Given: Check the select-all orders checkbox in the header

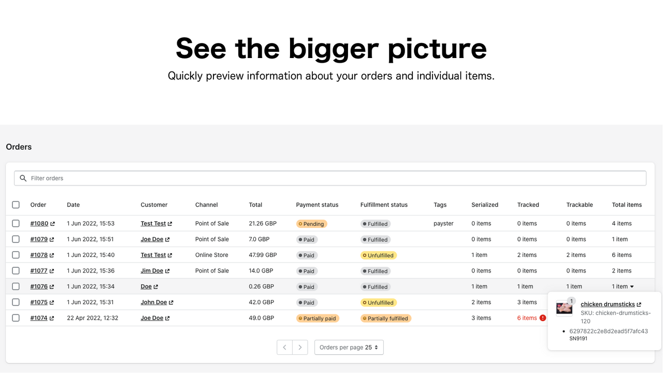Looking at the screenshot, I should tap(16, 205).
